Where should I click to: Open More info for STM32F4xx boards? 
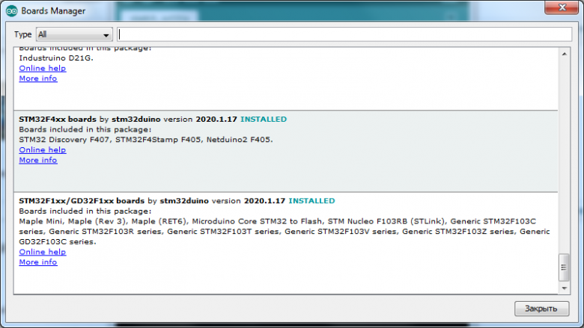38,160
